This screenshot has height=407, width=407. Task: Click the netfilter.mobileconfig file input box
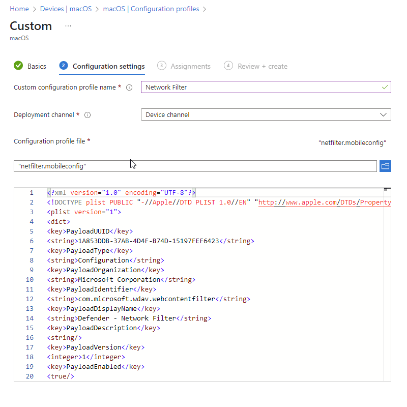pos(195,166)
